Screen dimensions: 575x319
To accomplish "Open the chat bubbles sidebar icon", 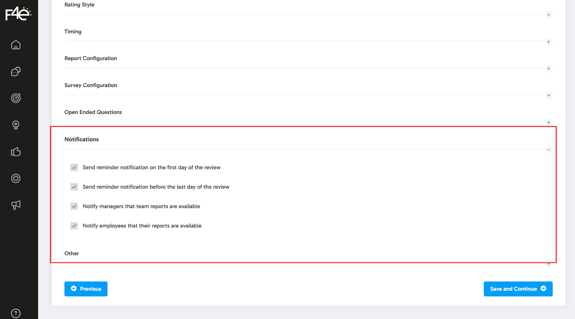I will (16, 71).
